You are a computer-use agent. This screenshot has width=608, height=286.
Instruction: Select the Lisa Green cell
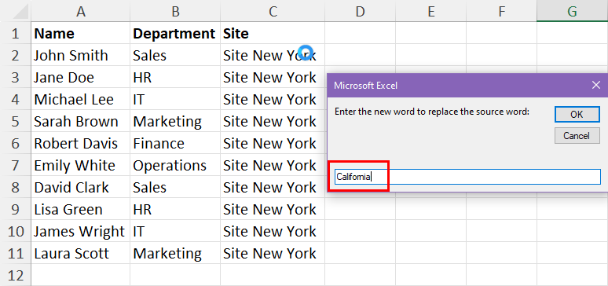pos(81,209)
